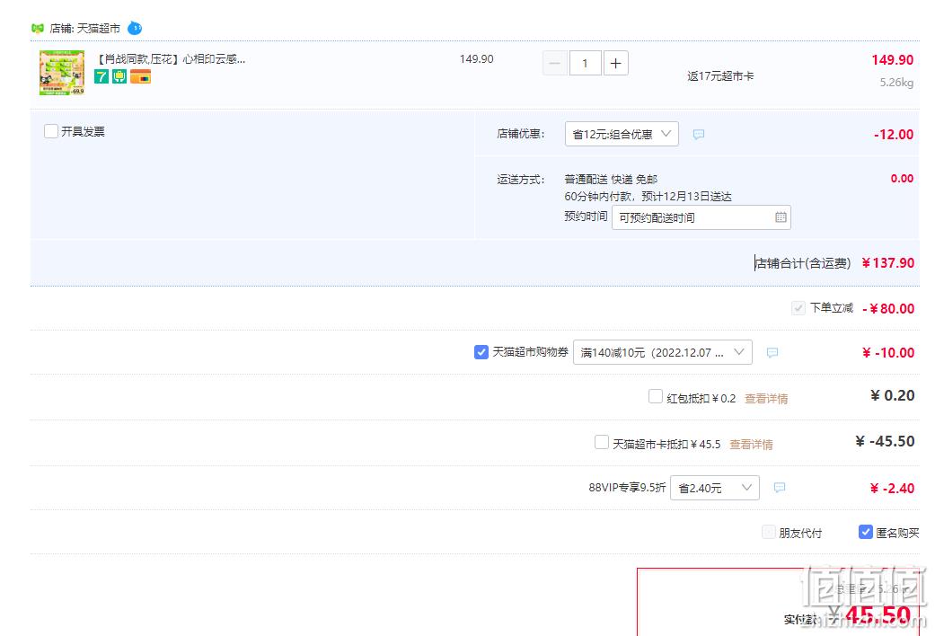Image resolution: width=935 pixels, height=636 pixels.
Task: Click 60分钟内付款 delivery estimate text
Action: 648,197
